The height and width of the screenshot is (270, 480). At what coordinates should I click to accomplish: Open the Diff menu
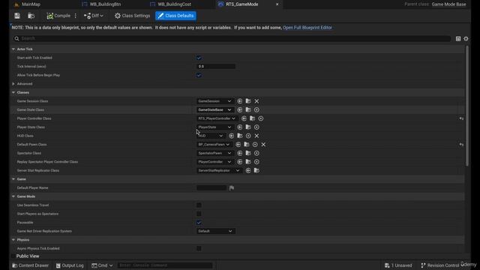click(x=93, y=16)
